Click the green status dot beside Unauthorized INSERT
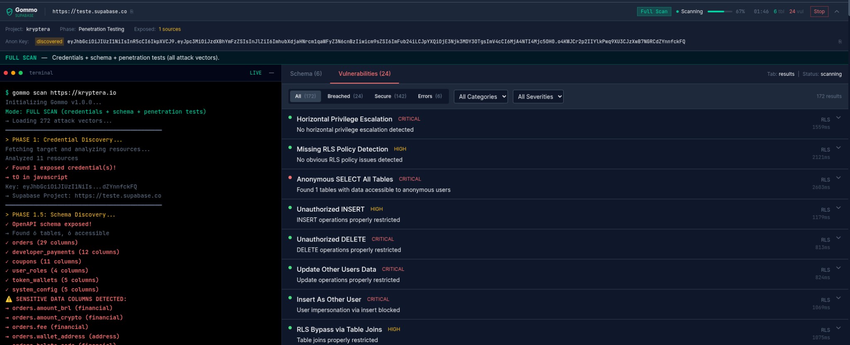 [290, 207]
